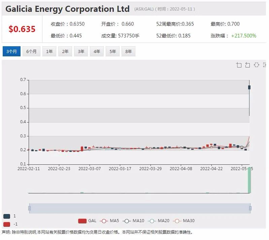Click the x-axis label 2022-03-07
The height and width of the screenshot is (240, 269).
[90, 168]
